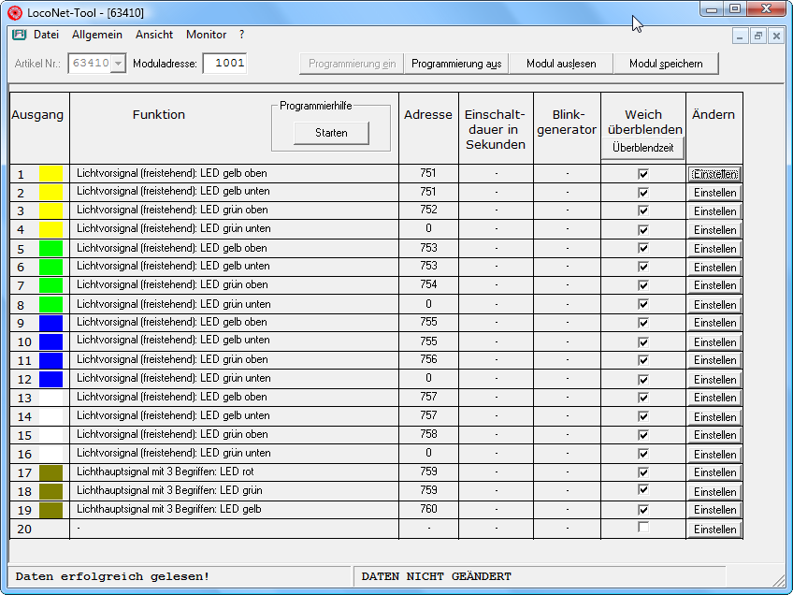Click the olive swatch of output 17

(x=51, y=472)
